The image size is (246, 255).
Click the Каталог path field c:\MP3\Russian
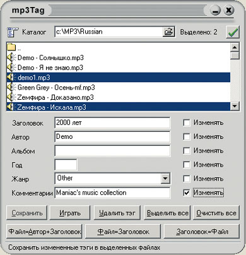(108, 32)
